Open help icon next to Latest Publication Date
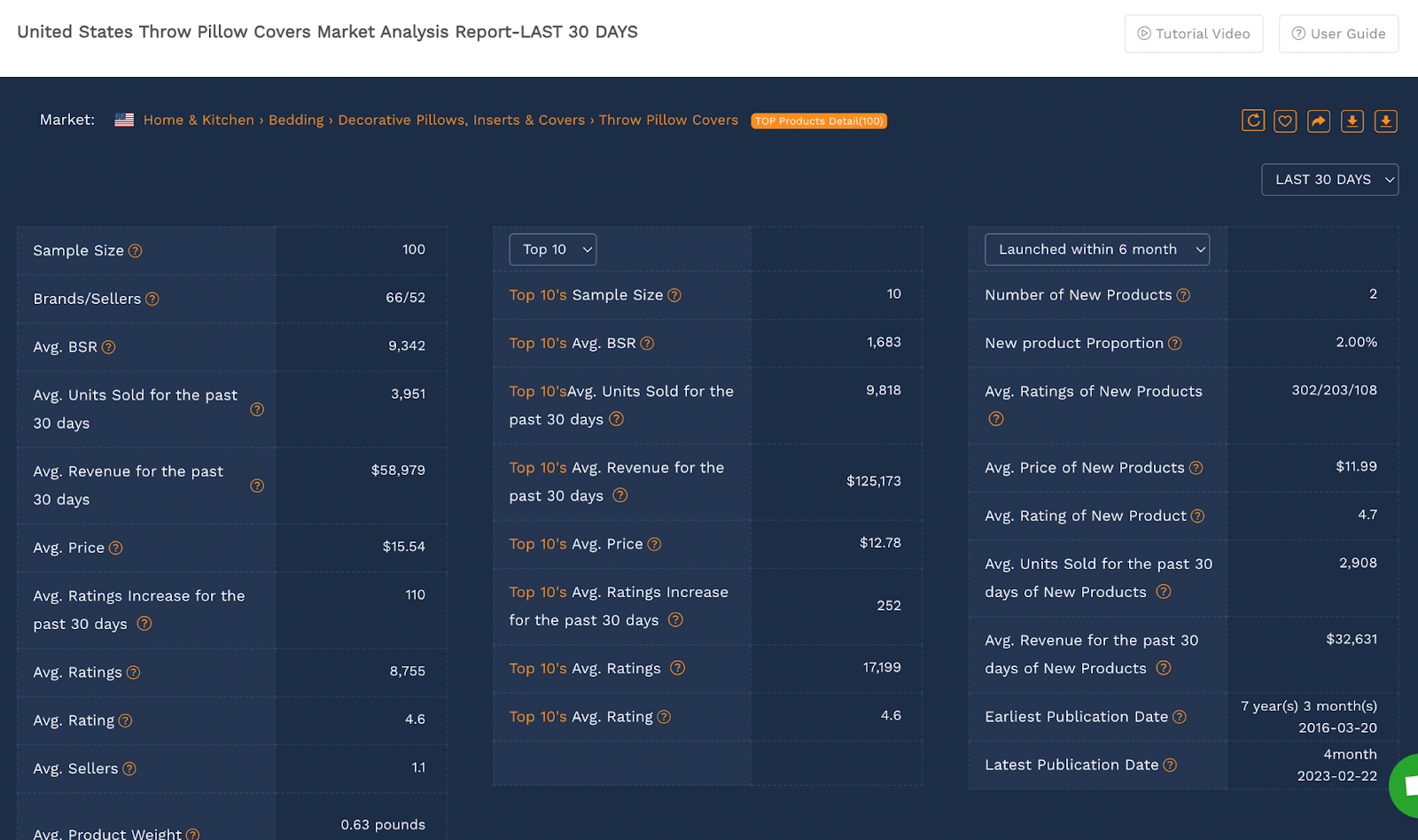The width and height of the screenshot is (1418, 840). (x=1170, y=765)
